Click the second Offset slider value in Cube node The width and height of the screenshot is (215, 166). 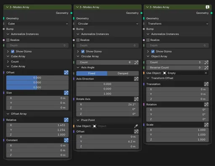pos(37,82)
